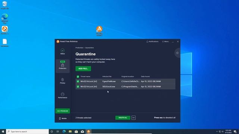The height and width of the screenshot is (134, 239).
Task: Click the Avast logo in the title bar
Action: (x=58, y=41)
